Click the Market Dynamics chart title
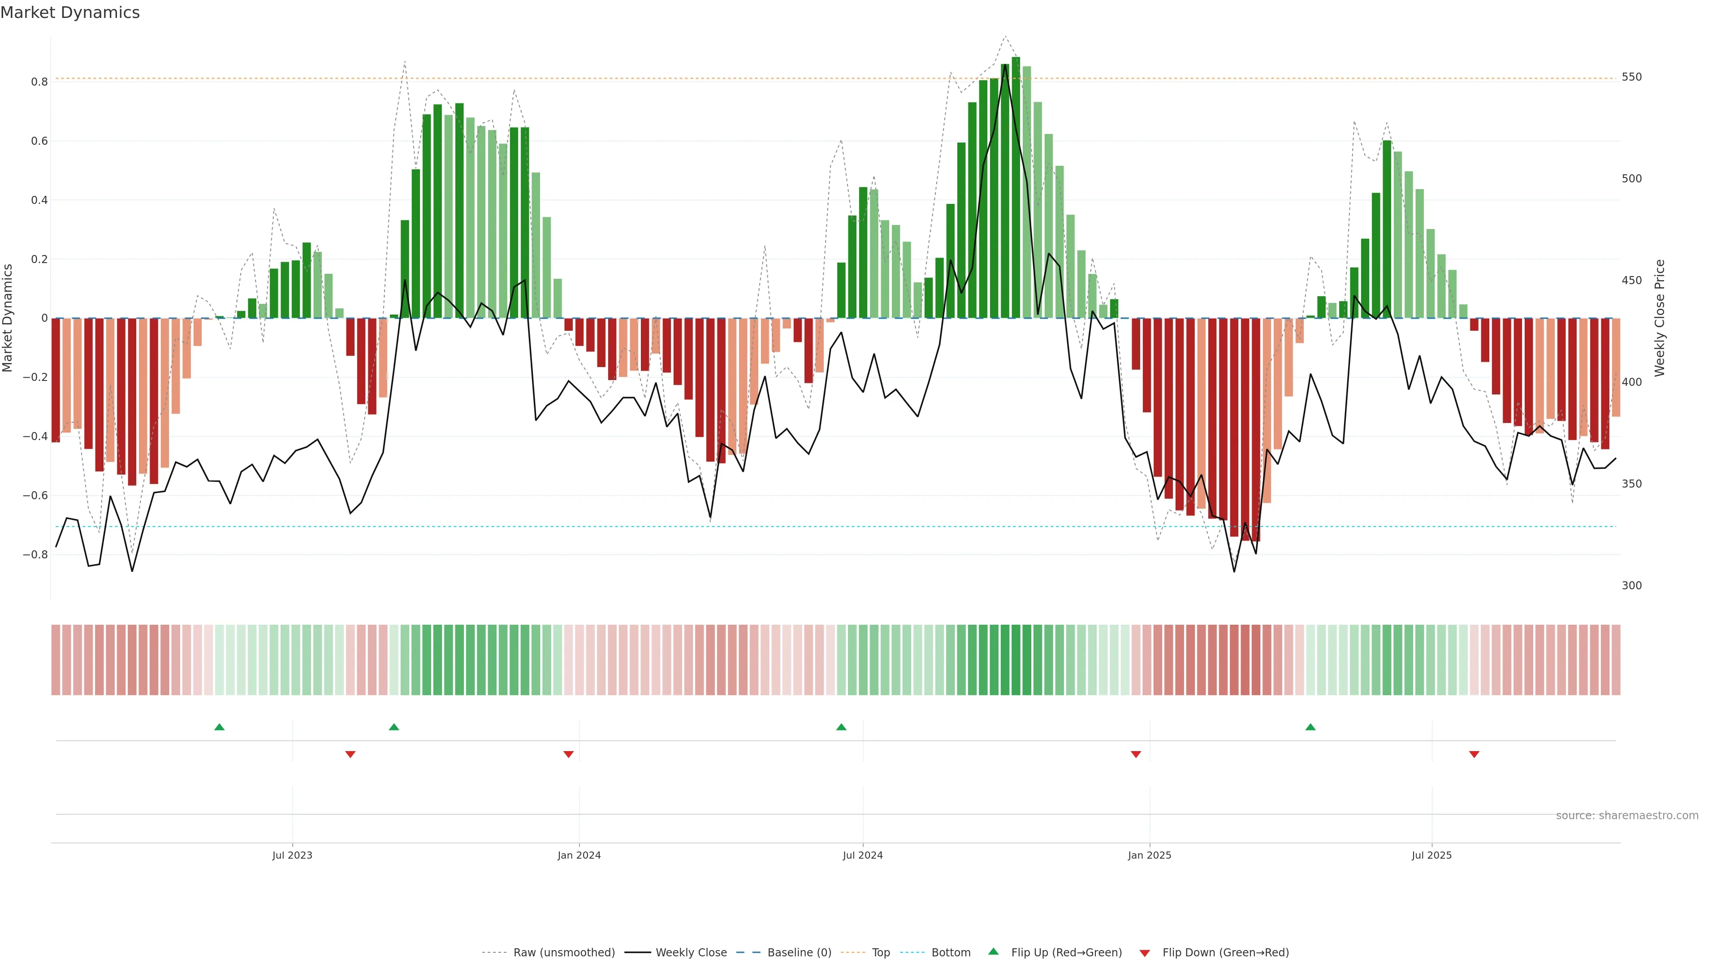This screenshot has height=968, width=1721. 70,13
